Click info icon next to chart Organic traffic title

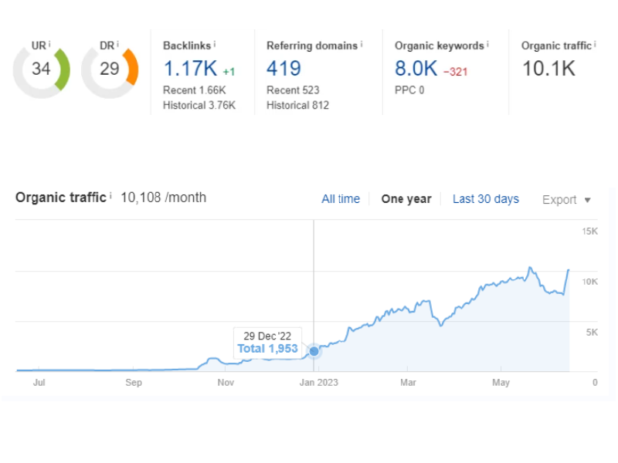[x=110, y=196]
